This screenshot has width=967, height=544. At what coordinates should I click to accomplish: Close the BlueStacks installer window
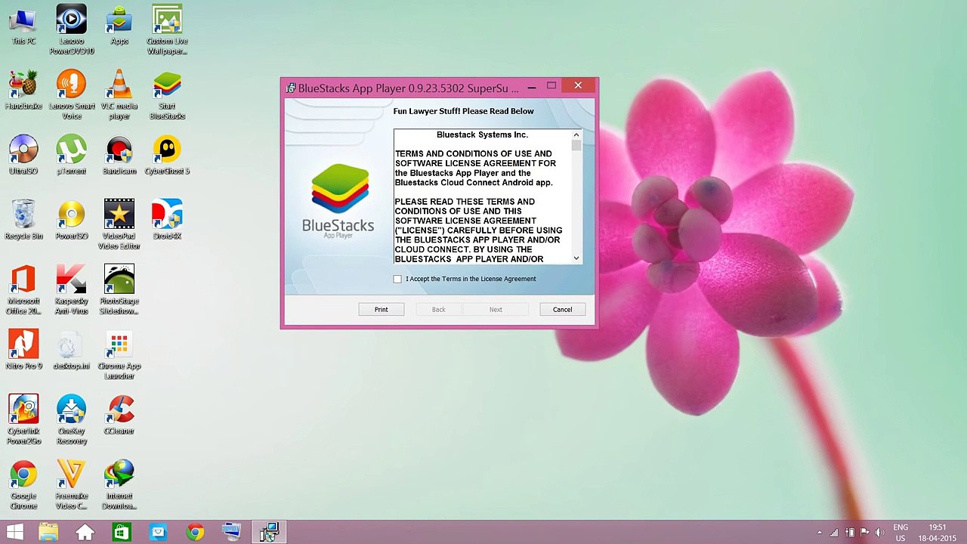pos(578,85)
